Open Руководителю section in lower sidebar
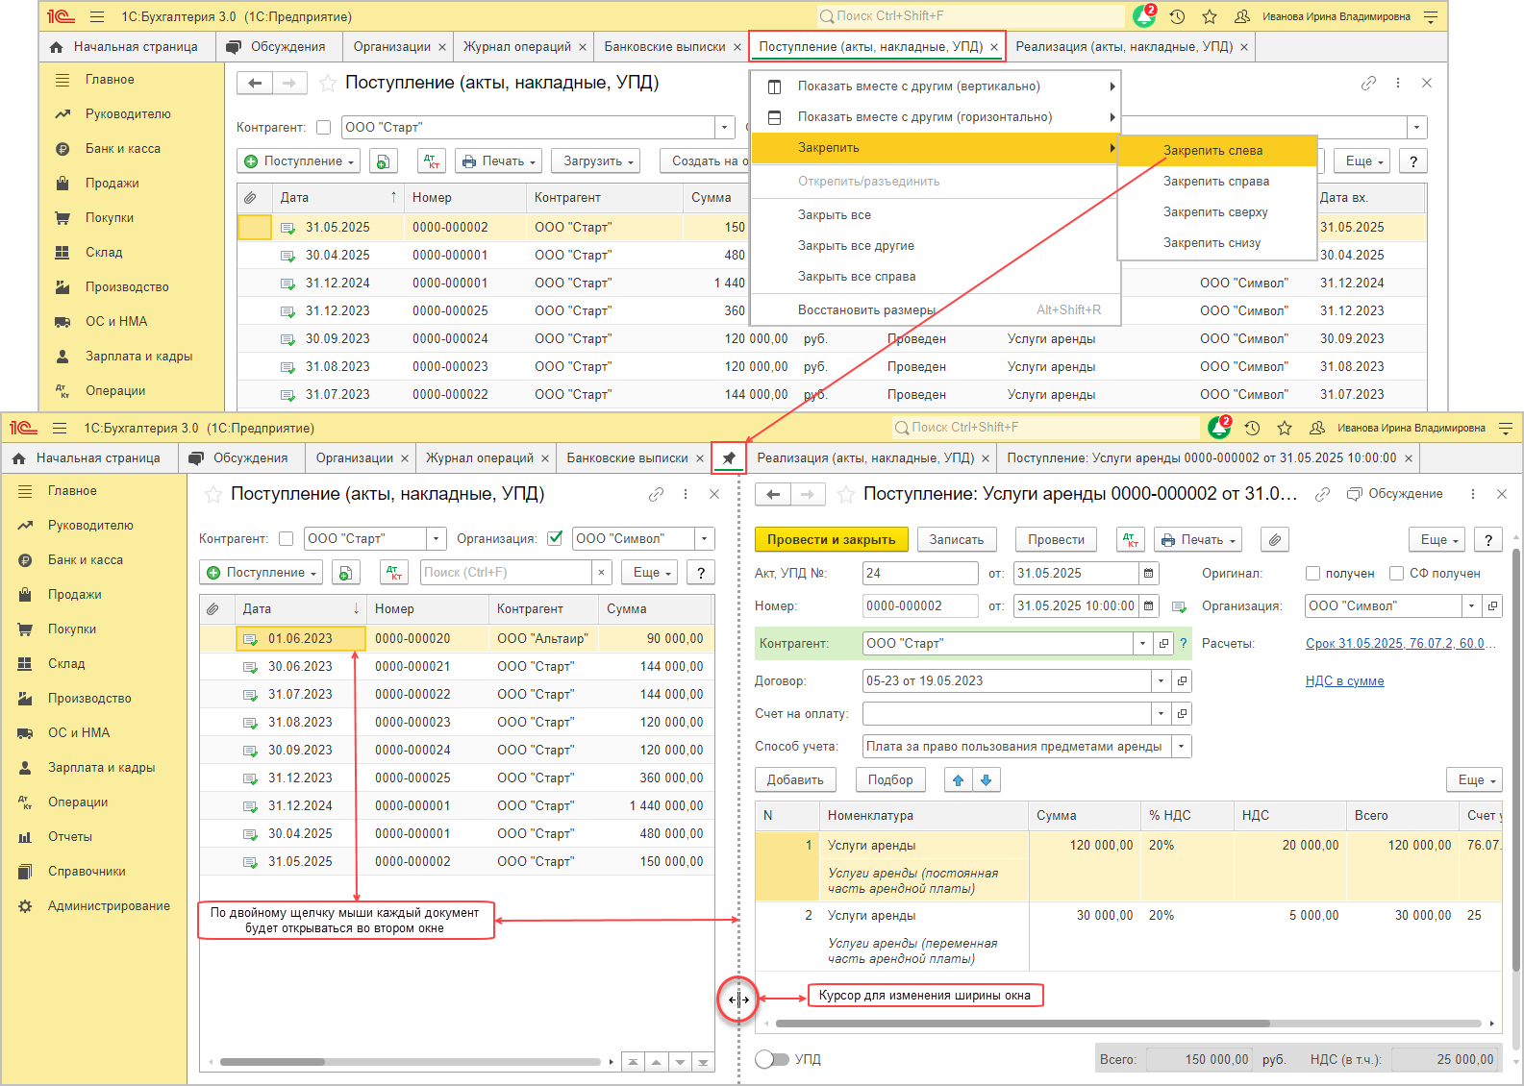The width and height of the screenshot is (1524, 1086). click(90, 526)
